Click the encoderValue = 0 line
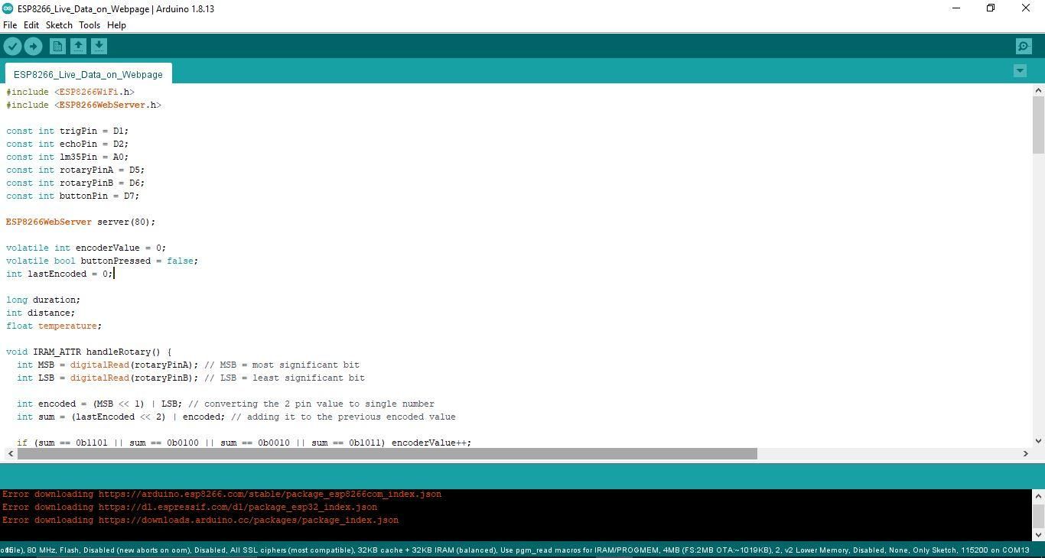This screenshot has height=558, width=1045. coord(86,248)
